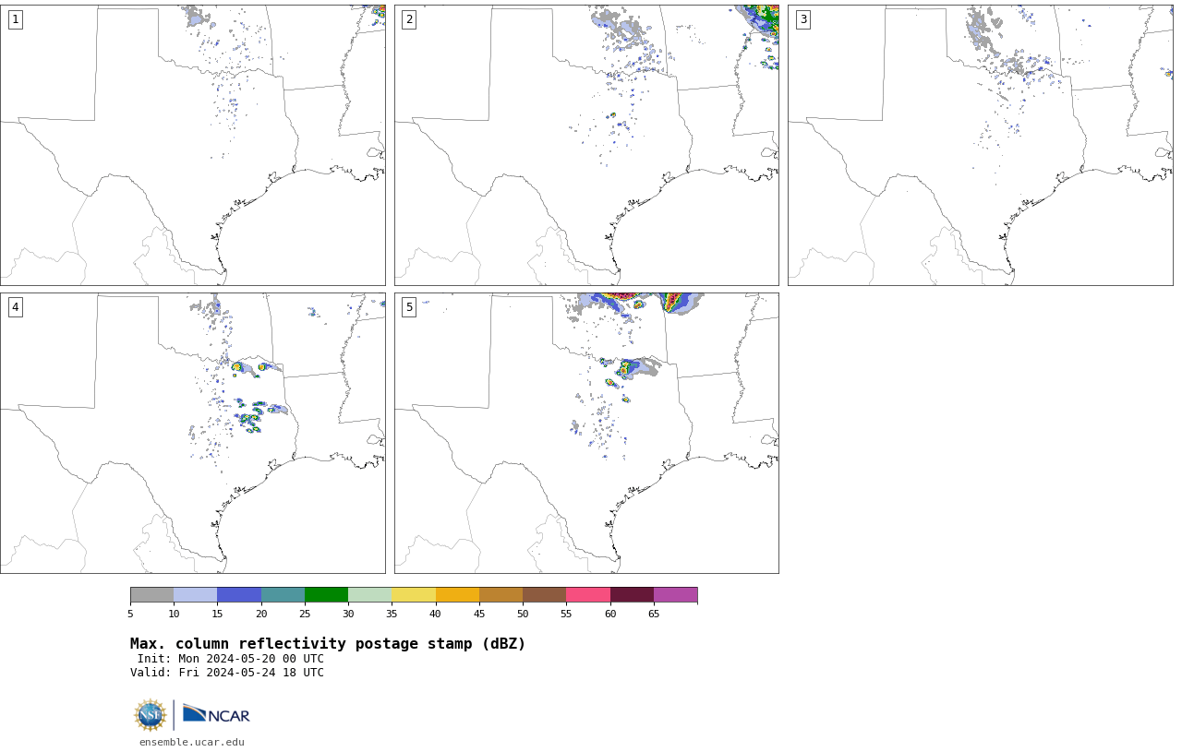The width and height of the screenshot is (1182, 752).
Task: Click the colorbar tick label 30
Action: coord(348,614)
